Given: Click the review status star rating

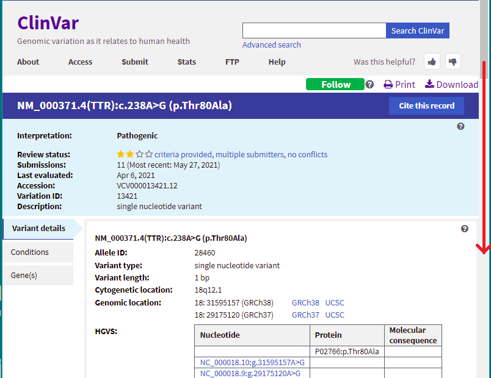Looking at the screenshot, I should coord(134,154).
